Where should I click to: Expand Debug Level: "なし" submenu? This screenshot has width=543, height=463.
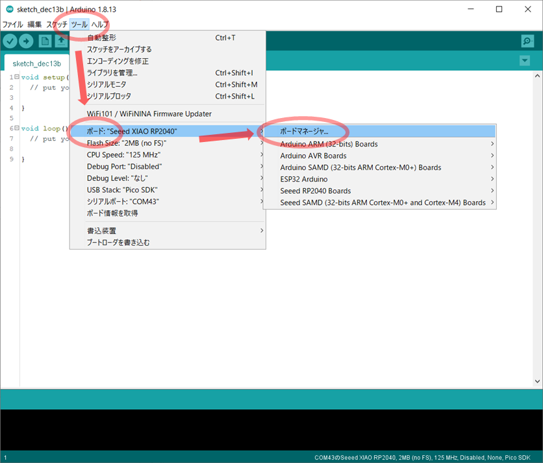pyautogui.click(x=168, y=178)
